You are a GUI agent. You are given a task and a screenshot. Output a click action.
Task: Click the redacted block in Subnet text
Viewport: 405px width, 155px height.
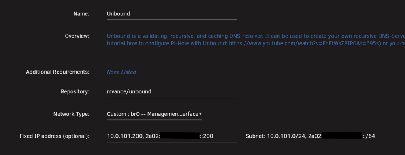(342, 135)
